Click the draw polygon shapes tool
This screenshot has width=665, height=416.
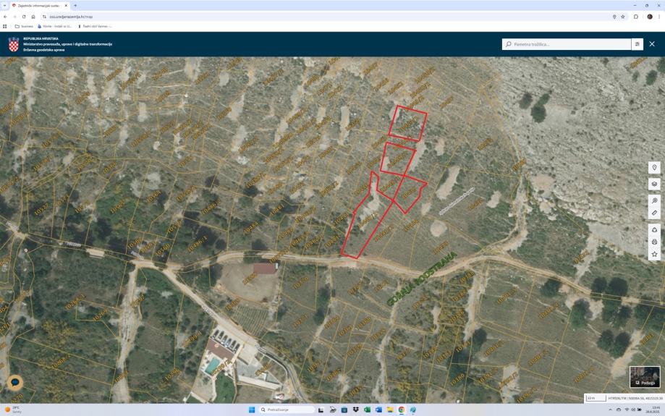click(x=654, y=230)
